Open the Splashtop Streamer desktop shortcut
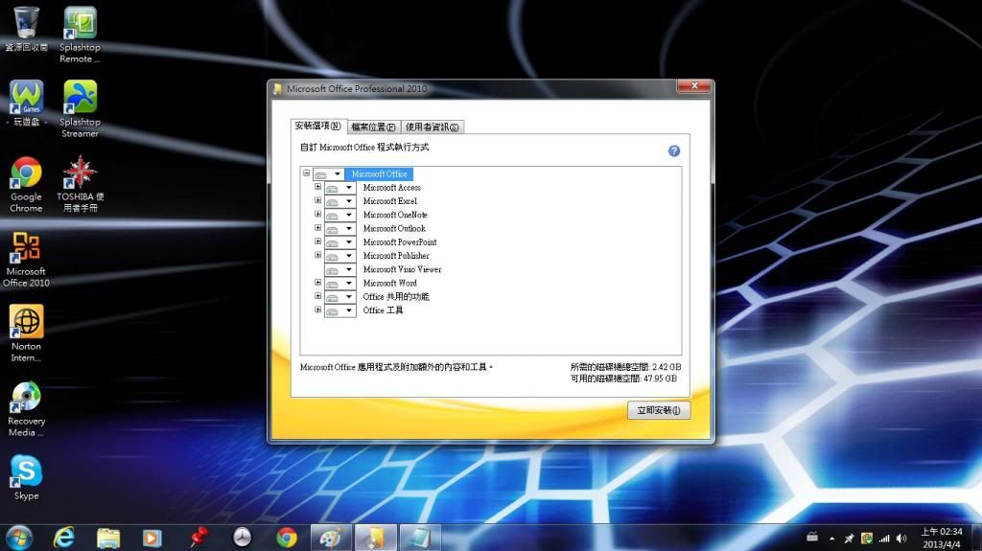Viewport: 982px width, 551px height. [x=80, y=109]
